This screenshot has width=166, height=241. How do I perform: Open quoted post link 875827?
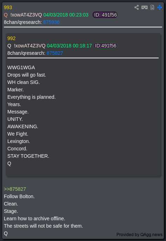(x=55, y=53)
